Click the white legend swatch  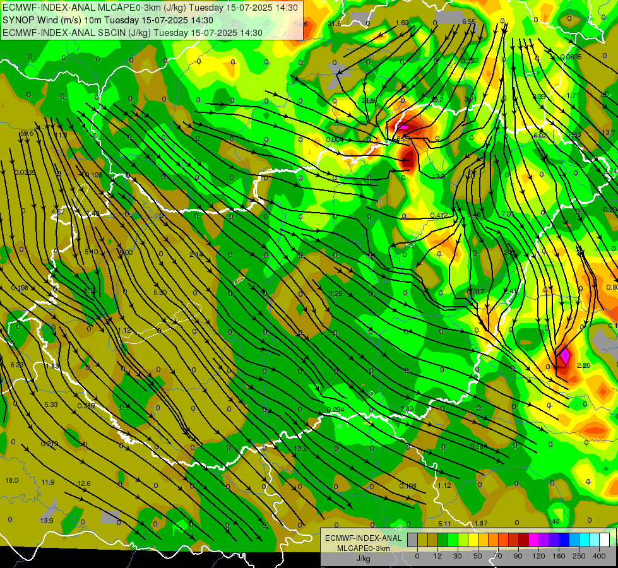point(605,540)
